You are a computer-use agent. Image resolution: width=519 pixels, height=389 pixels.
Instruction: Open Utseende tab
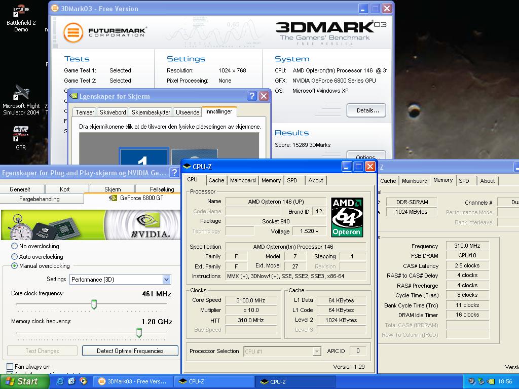pos(188,112)
